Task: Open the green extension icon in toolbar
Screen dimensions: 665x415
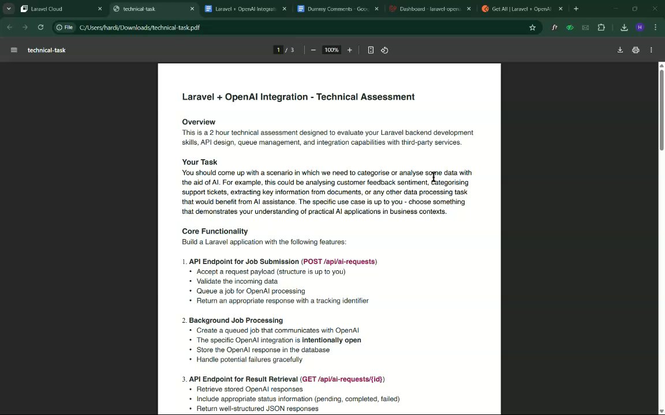Action: 570,28
